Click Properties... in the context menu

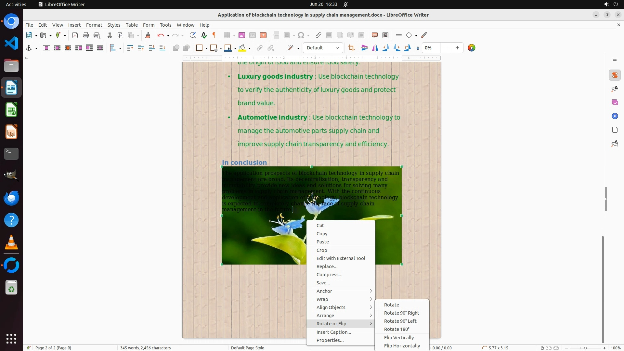point(330,340)
